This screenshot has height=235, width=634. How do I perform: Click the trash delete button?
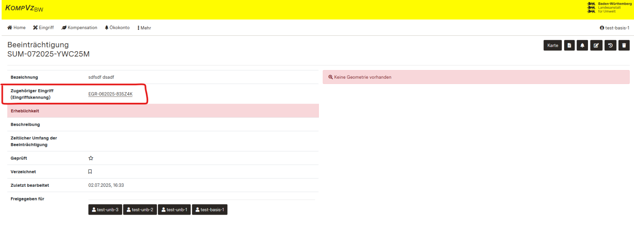point(624,45)
